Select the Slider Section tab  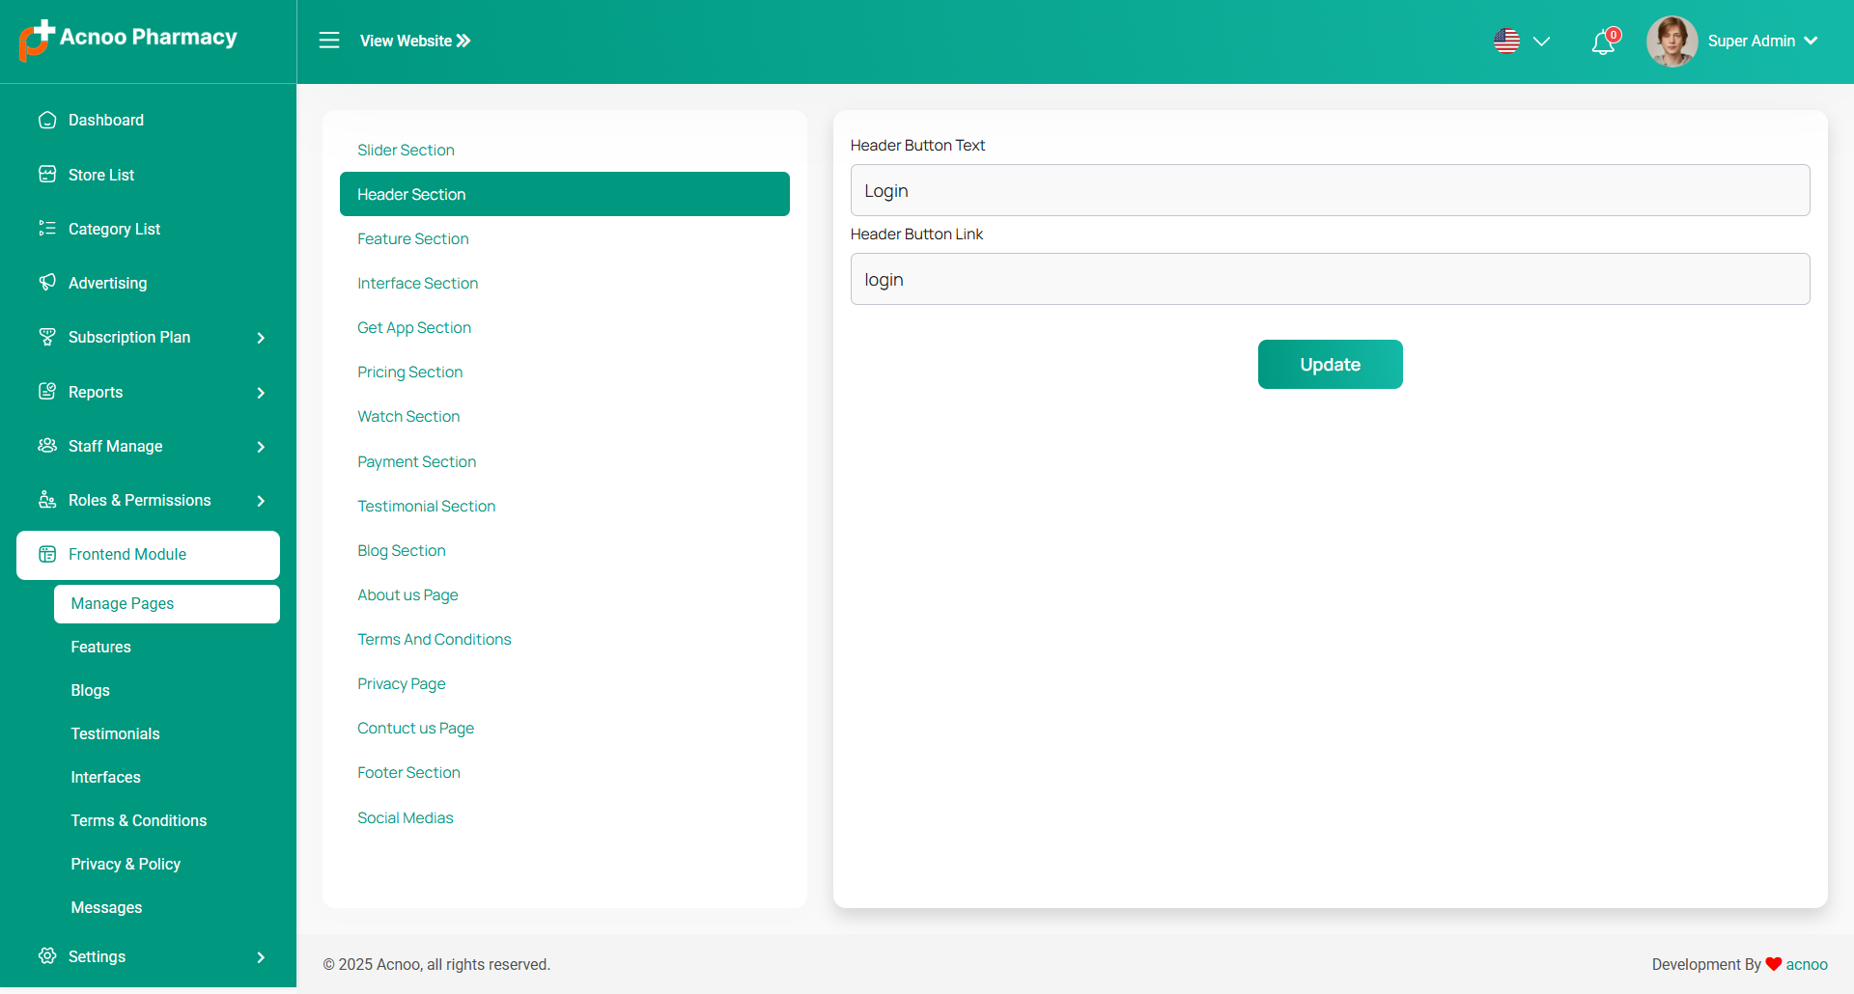pos(406,150)
